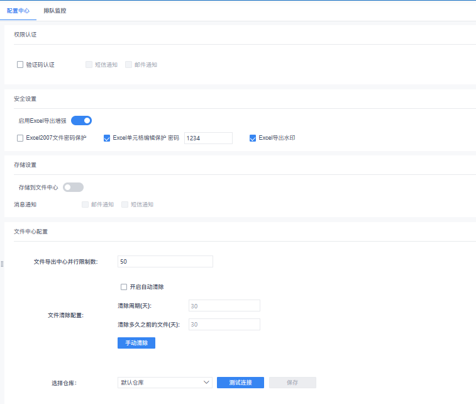
Task: Click the 清除周期(天) input field
Action: pos(224,306)
